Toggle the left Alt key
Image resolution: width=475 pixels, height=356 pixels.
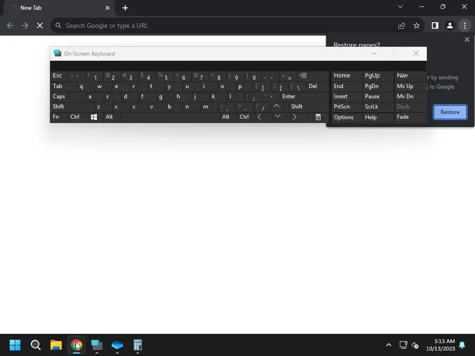[112, 117]
